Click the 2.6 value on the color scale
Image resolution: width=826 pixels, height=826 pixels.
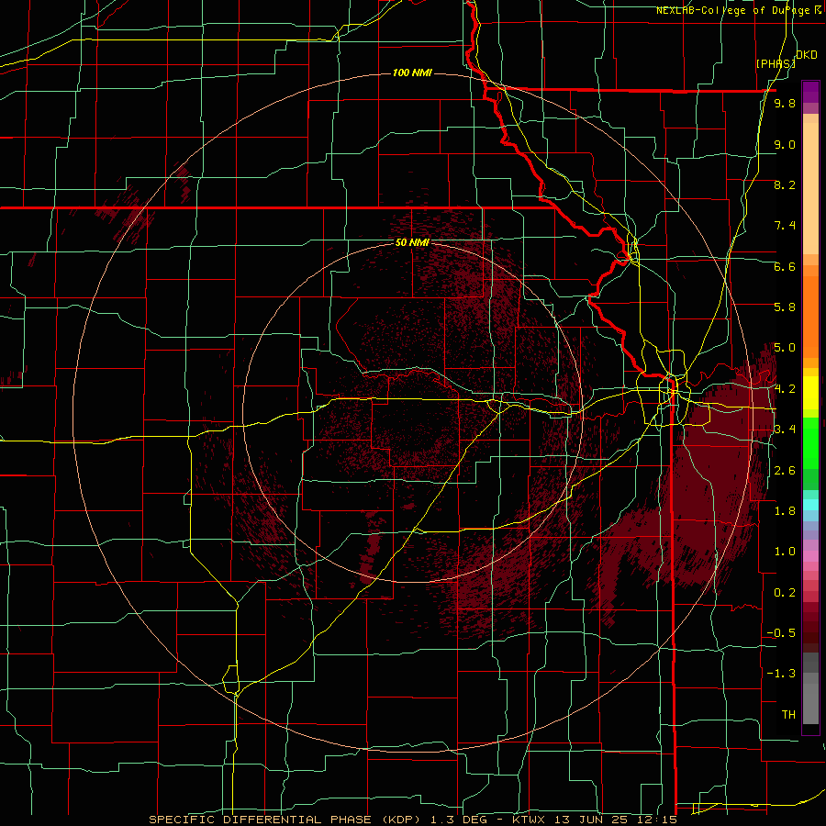[785, 471]
